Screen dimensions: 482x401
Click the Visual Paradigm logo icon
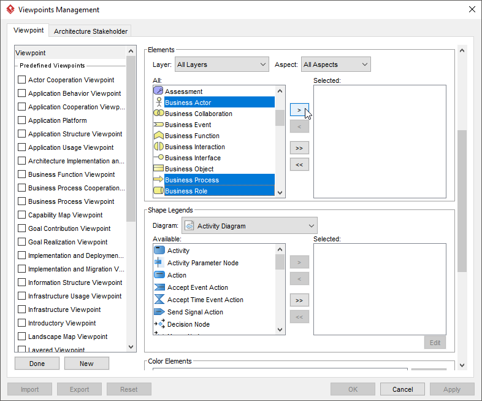click(x=10, y=9)
